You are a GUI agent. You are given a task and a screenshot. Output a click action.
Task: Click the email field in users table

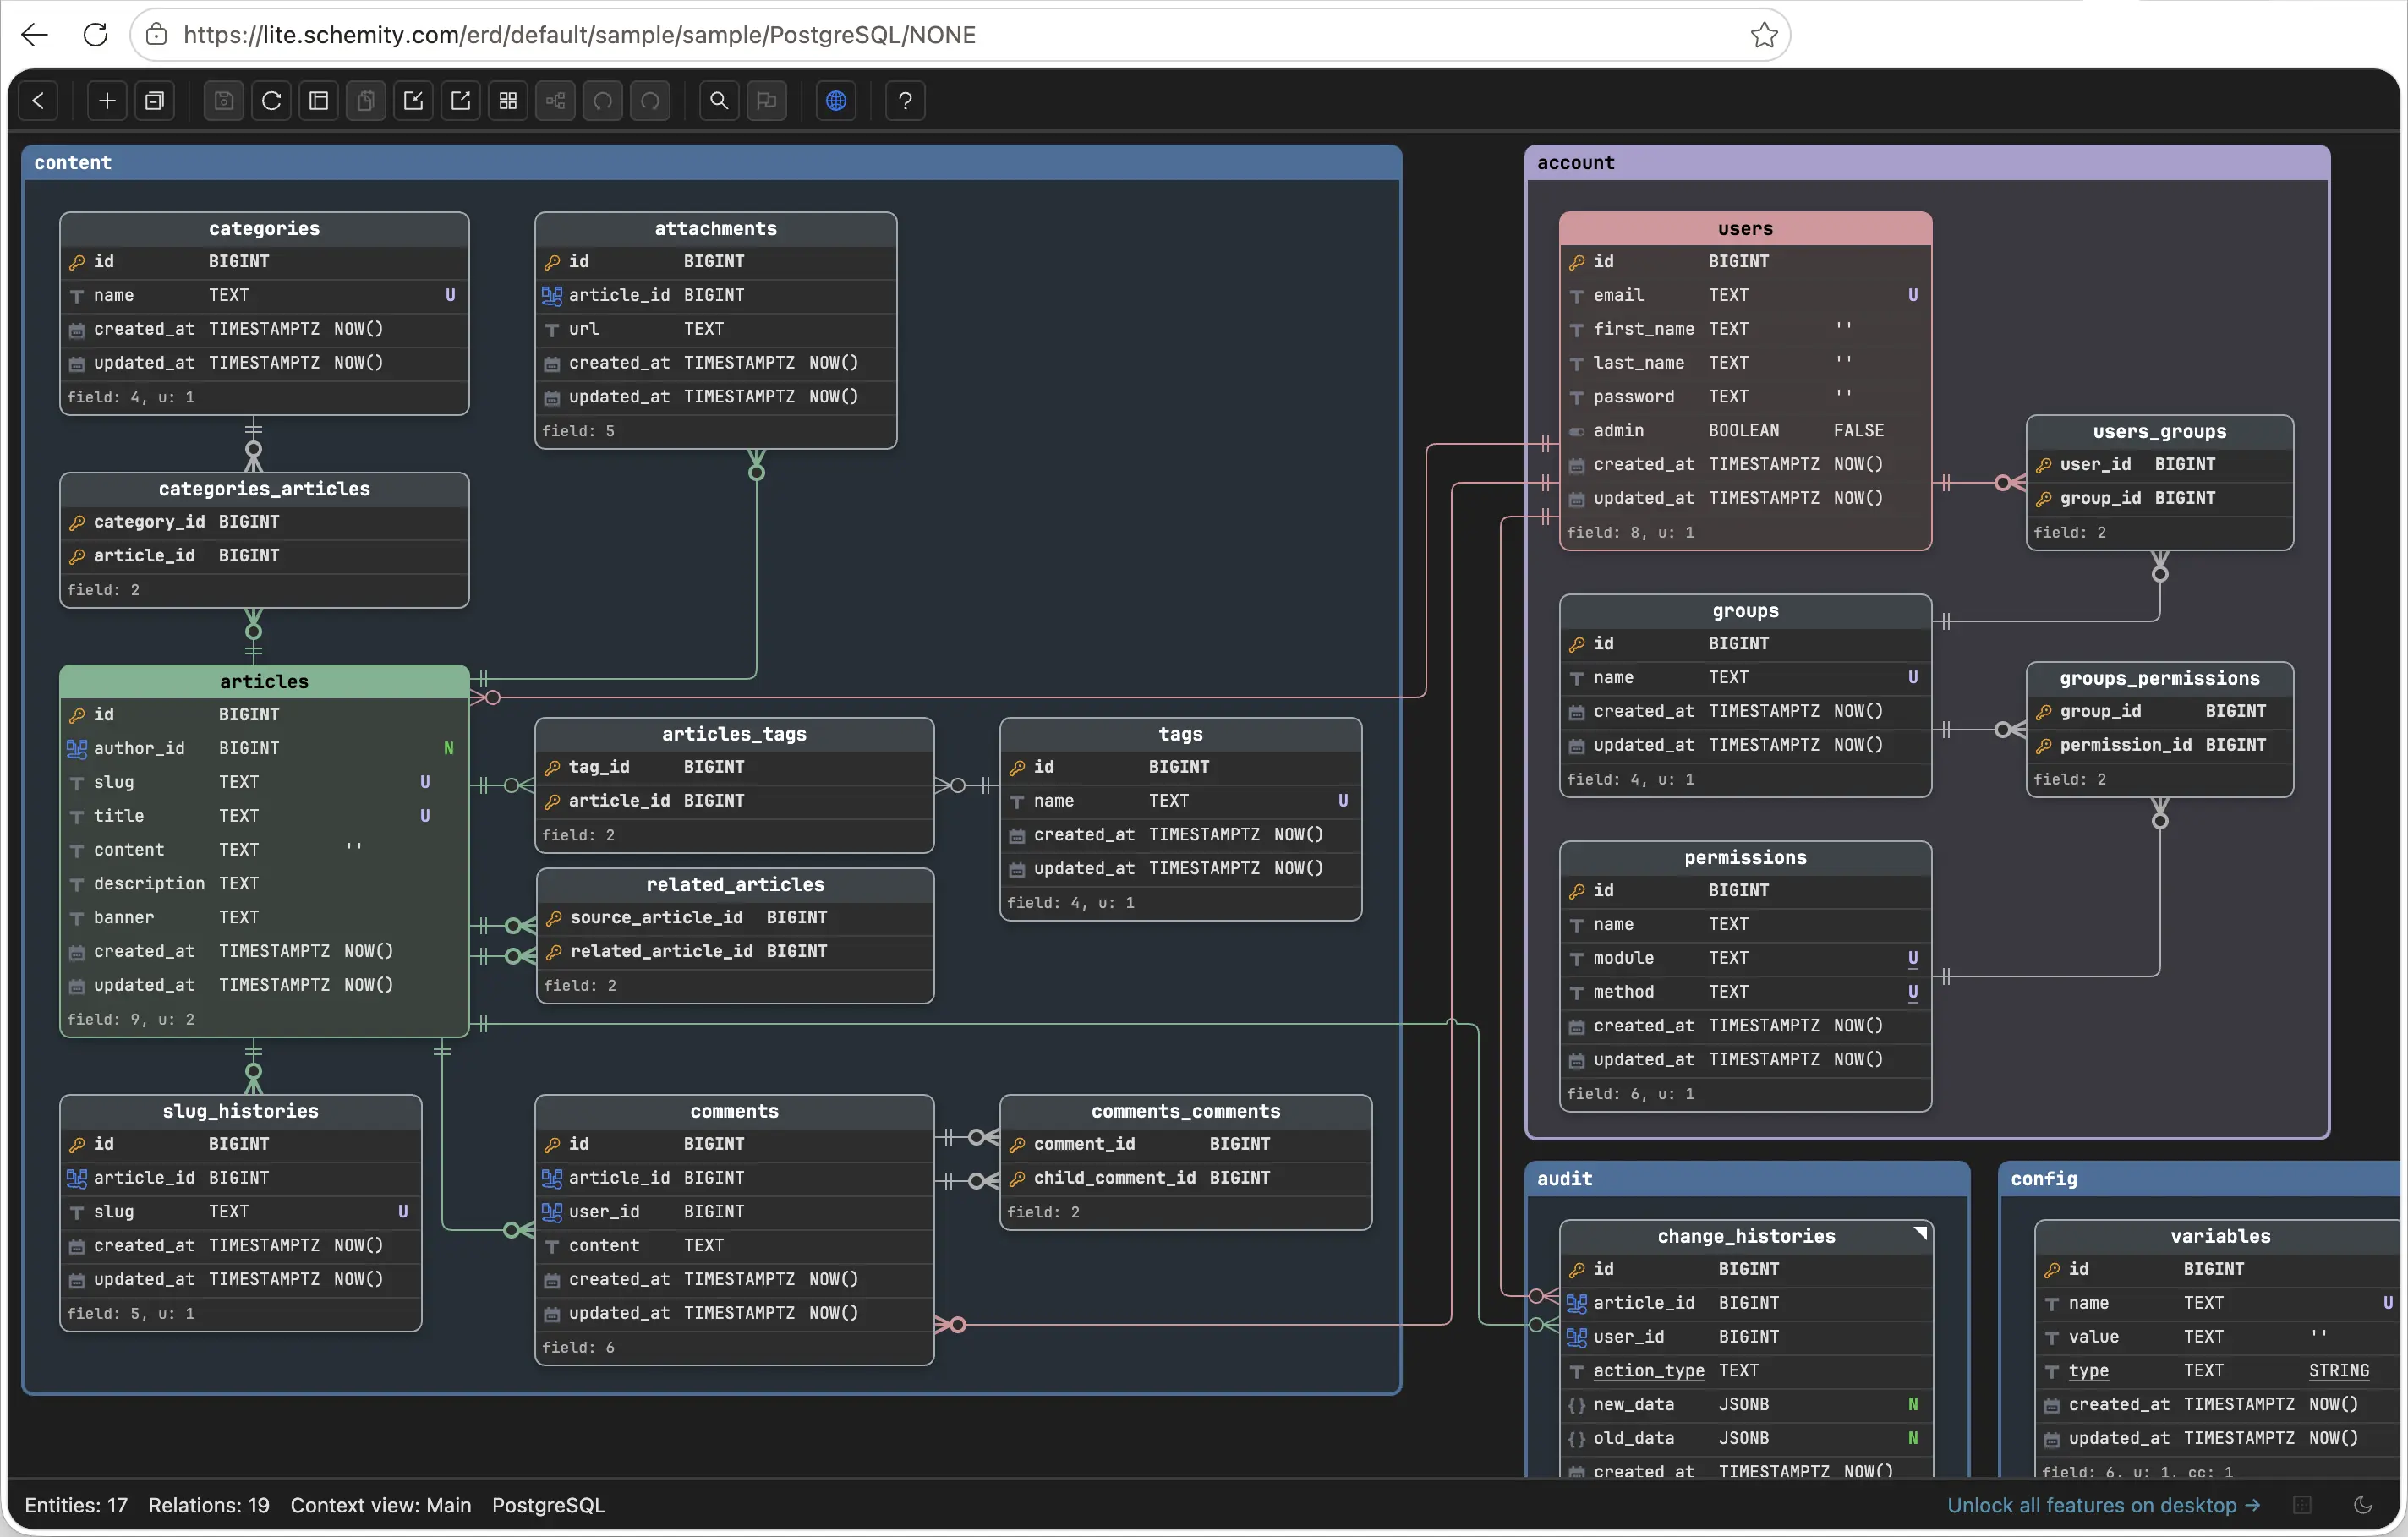coord(1745,295)
